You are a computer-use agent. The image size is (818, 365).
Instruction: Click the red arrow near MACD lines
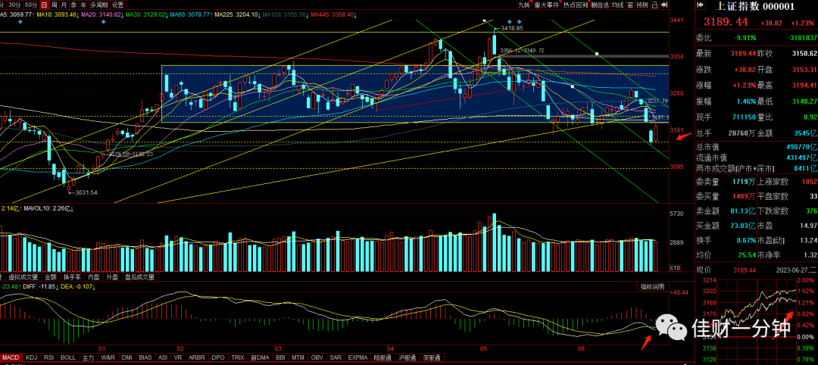pyautogui.click(x=646, y=342)
